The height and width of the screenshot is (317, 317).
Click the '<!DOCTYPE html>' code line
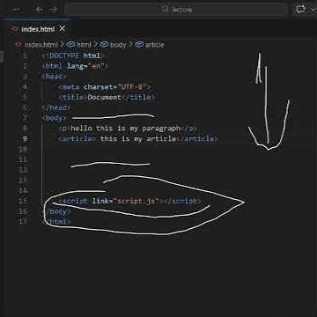[x=73, y=55]
